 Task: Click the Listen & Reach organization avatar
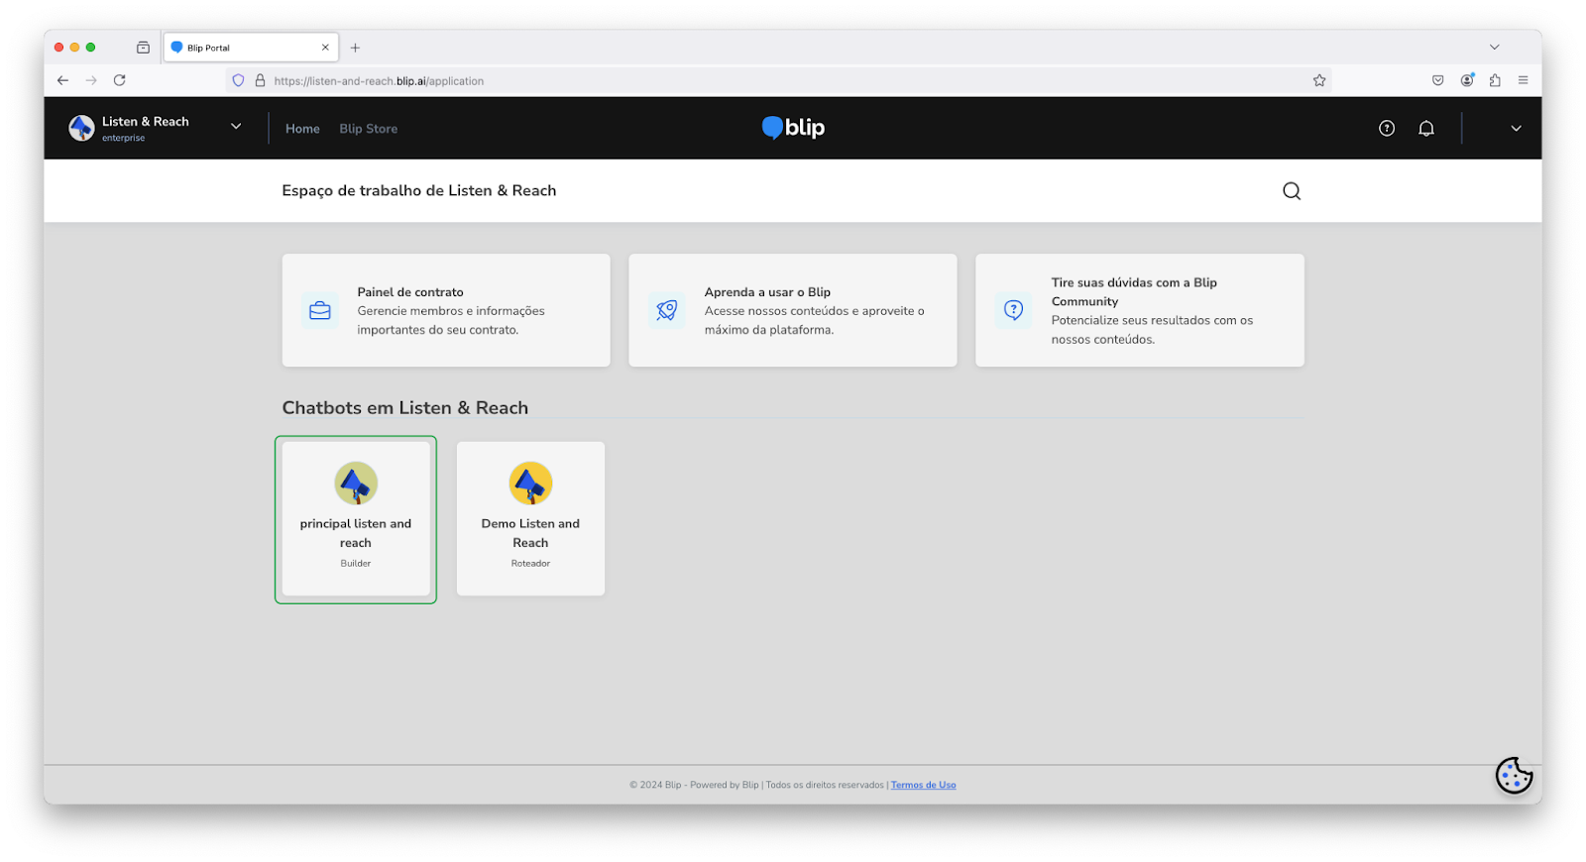(x=81, y=128)
